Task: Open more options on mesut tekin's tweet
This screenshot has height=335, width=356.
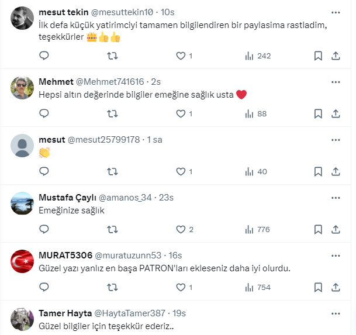Action: click(336, 12)
